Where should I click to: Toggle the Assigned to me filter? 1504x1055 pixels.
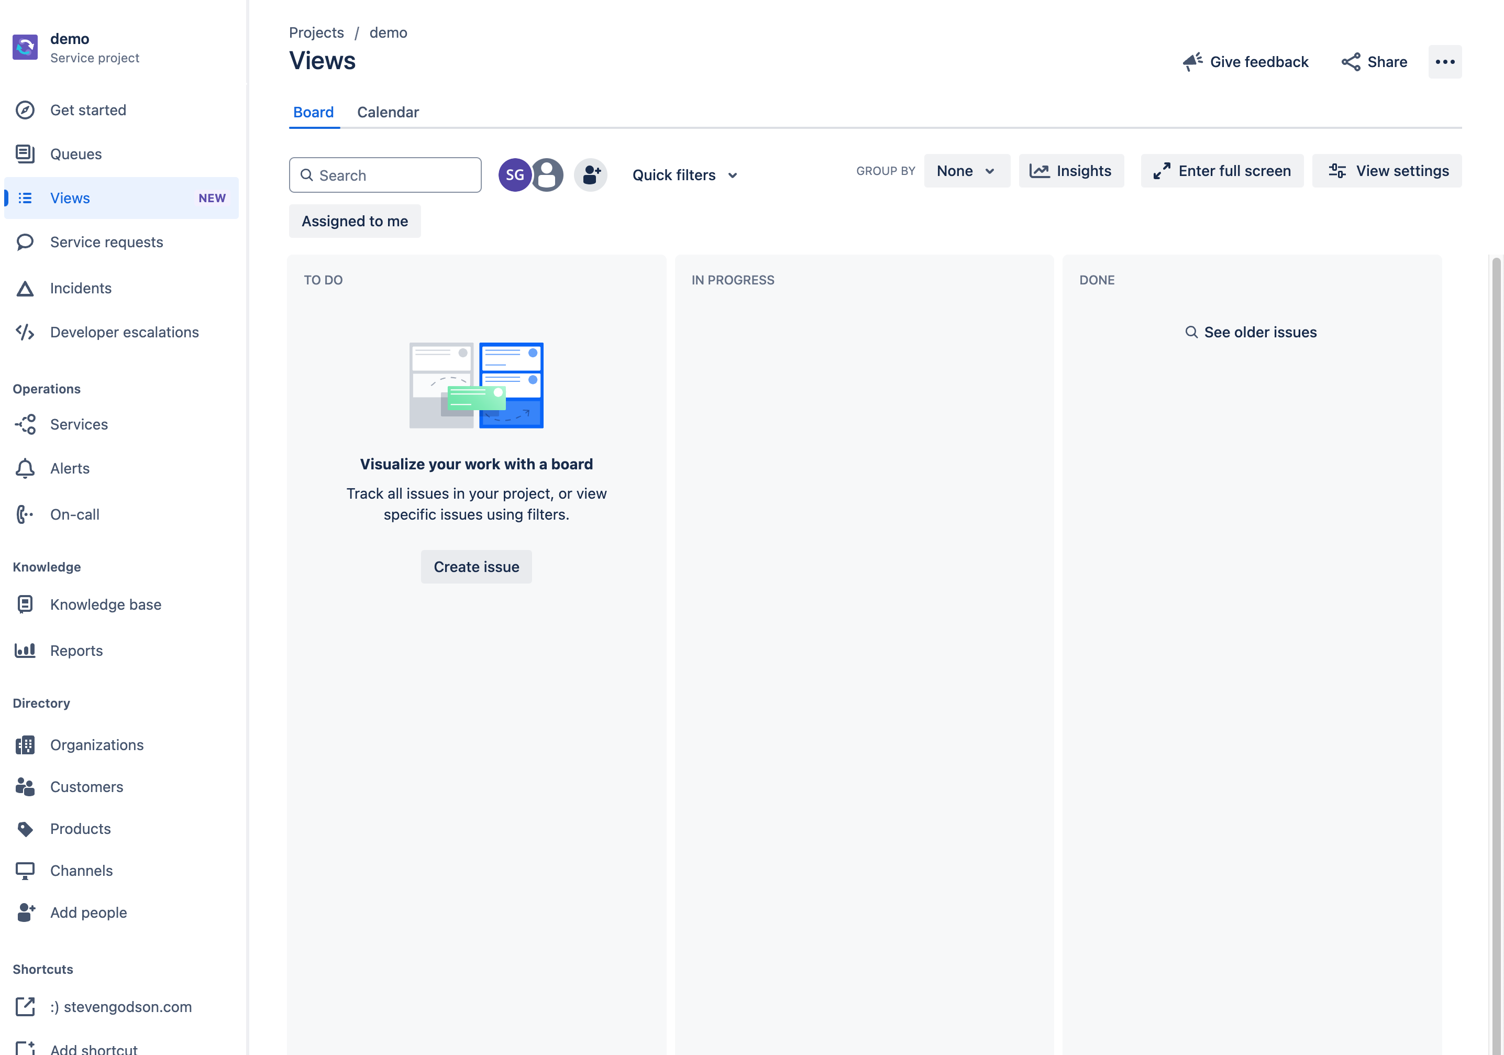point(355,221)
